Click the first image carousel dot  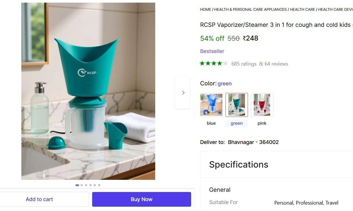[77, 185]
